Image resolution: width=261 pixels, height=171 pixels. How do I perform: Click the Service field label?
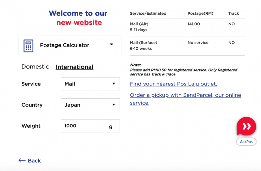pos(31,84)
